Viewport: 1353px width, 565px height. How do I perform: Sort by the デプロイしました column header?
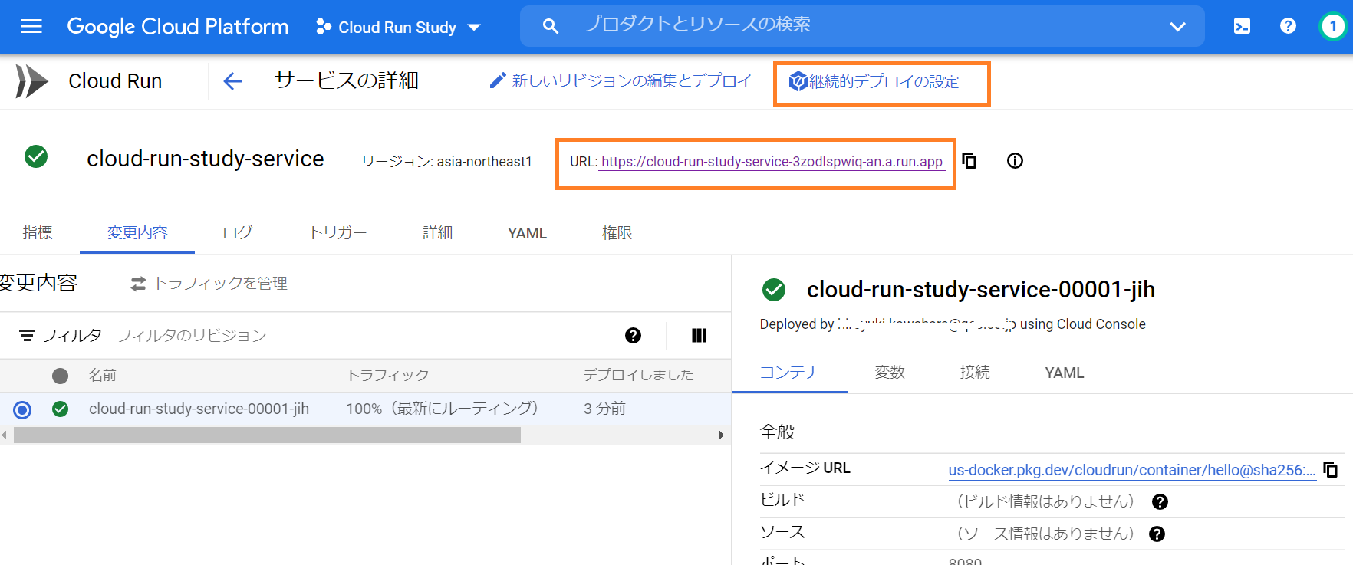[x=638, y=375]
